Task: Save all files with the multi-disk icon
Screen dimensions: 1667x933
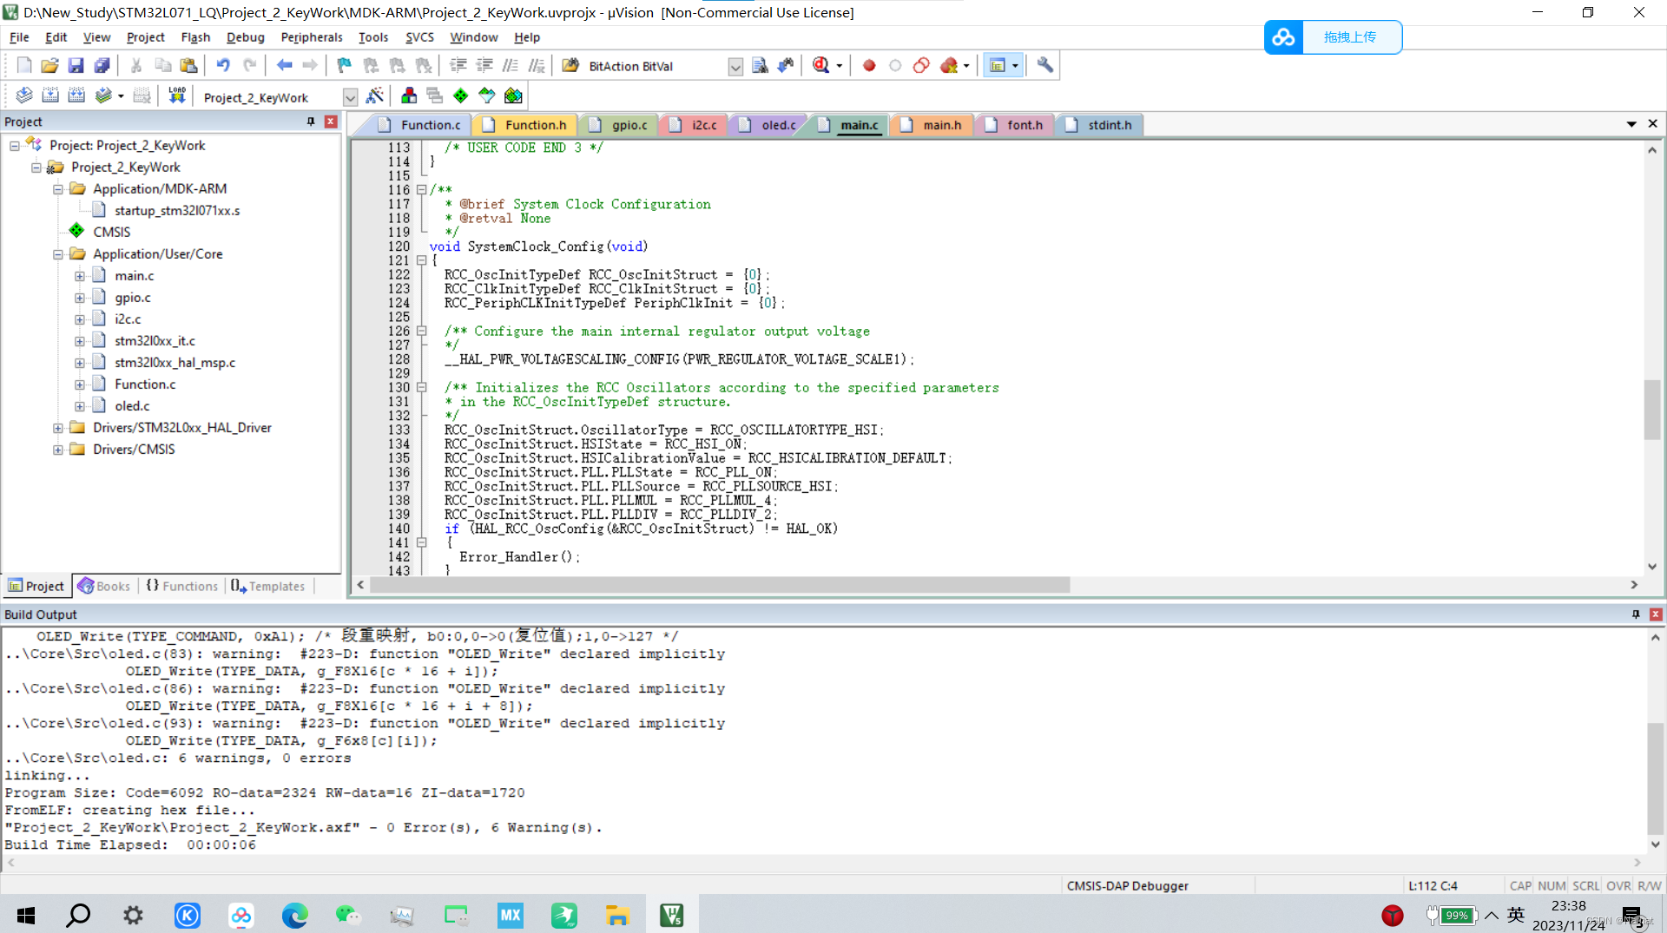Action: click(102, 65)
